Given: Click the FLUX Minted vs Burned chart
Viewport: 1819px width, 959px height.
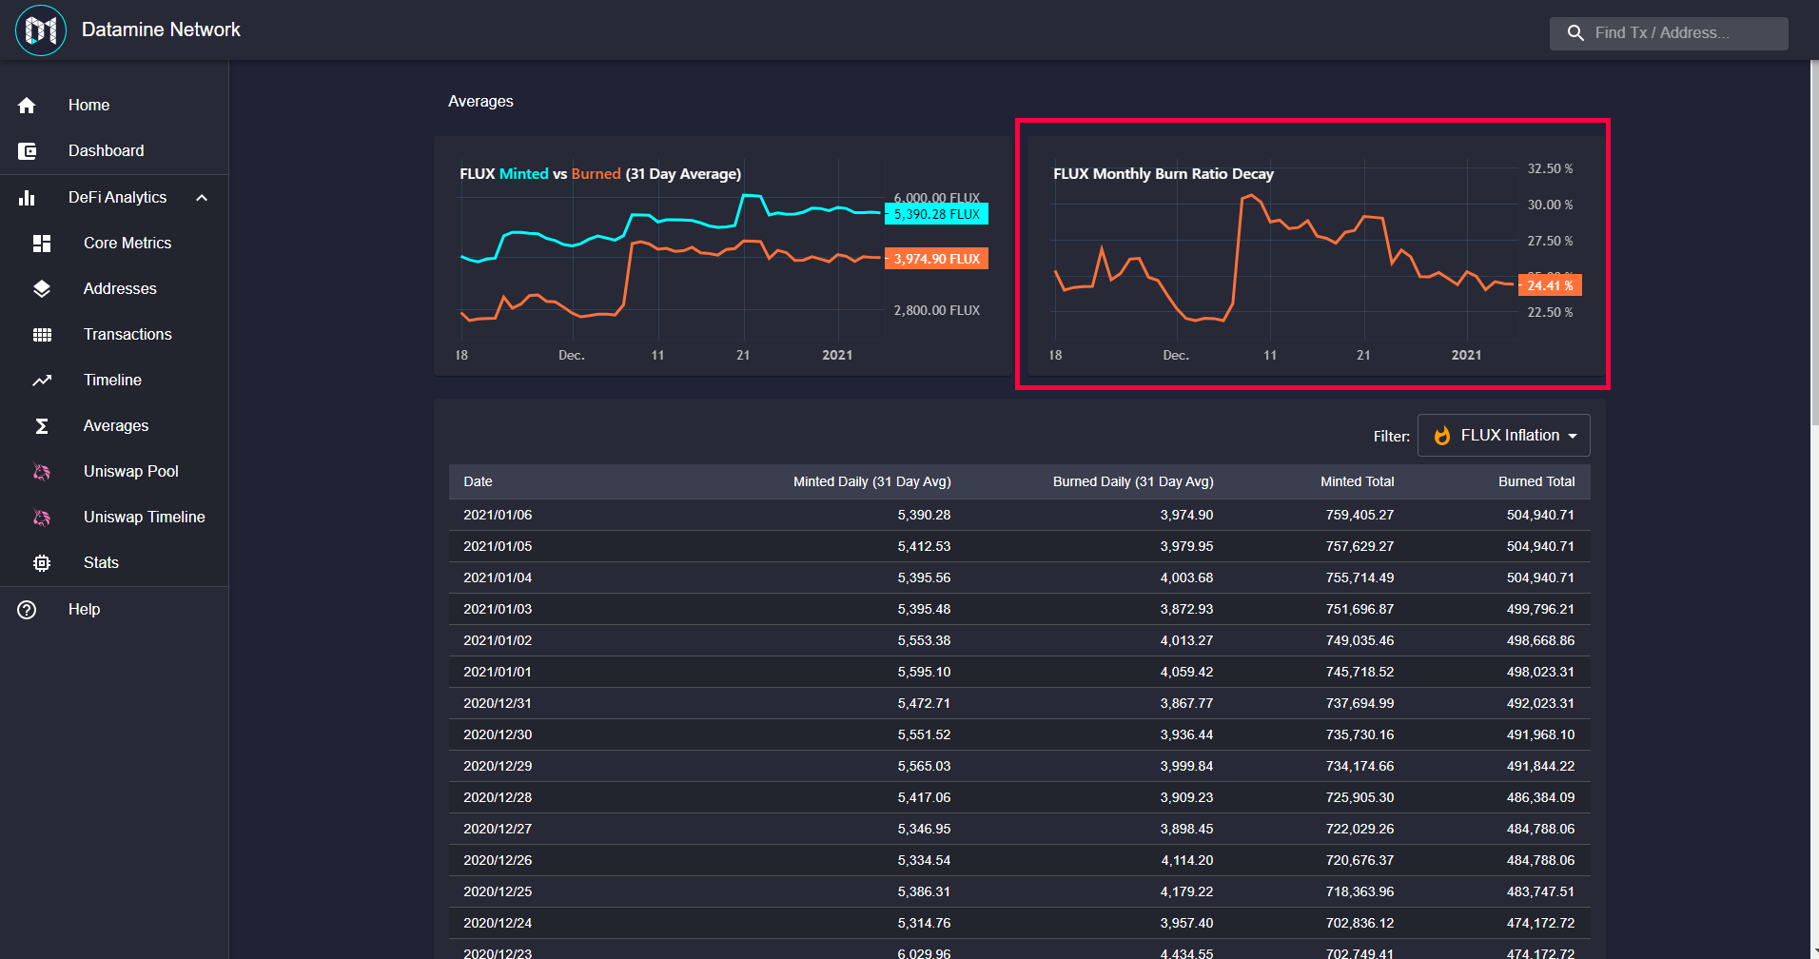Looking at the screenshot, I should click(723, 256).
